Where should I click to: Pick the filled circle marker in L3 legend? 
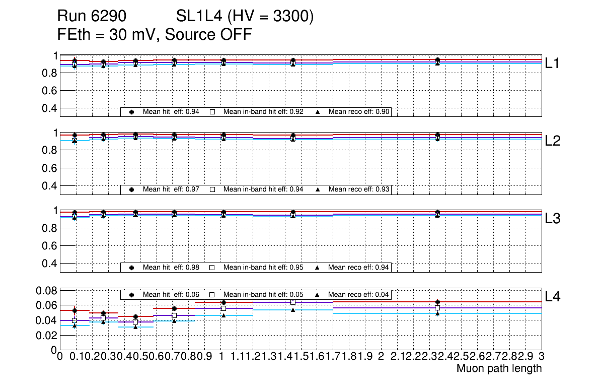pos(132,268)
